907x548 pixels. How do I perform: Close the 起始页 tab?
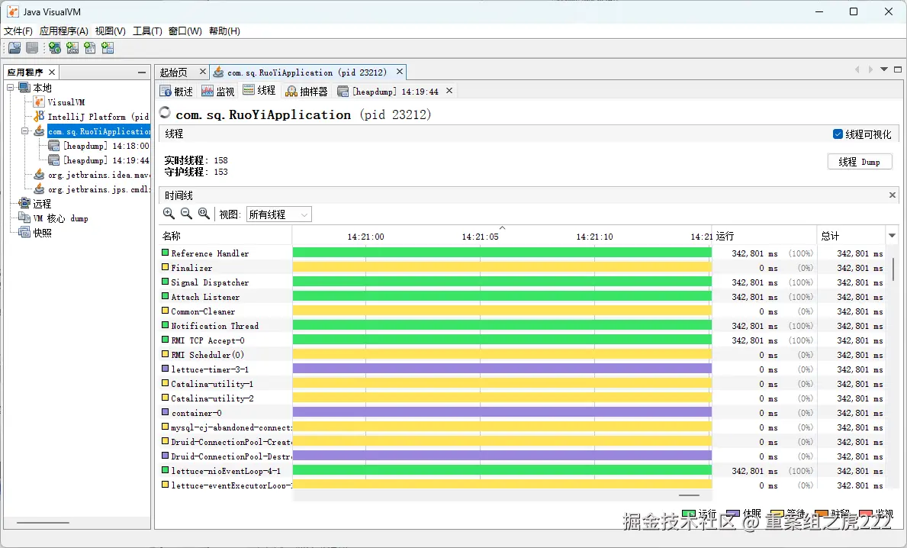(x=202, y=72)
